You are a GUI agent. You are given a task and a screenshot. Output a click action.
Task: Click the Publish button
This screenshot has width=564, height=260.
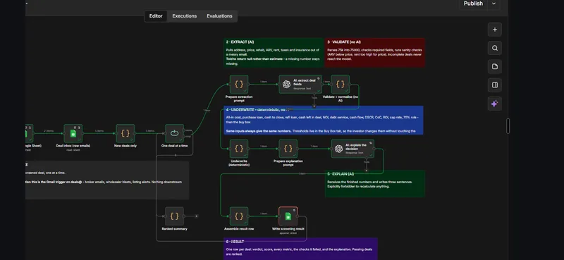[x=473, y=4]
